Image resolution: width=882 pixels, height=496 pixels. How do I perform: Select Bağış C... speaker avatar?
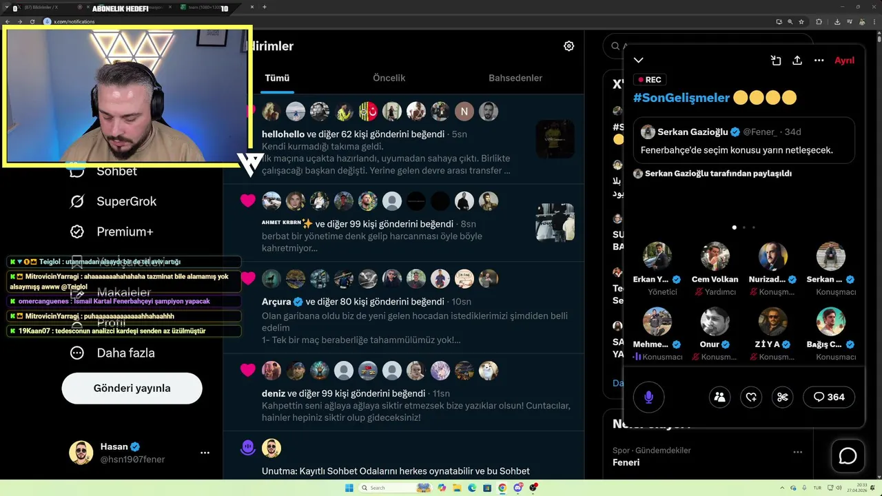[x=831, y=322]
